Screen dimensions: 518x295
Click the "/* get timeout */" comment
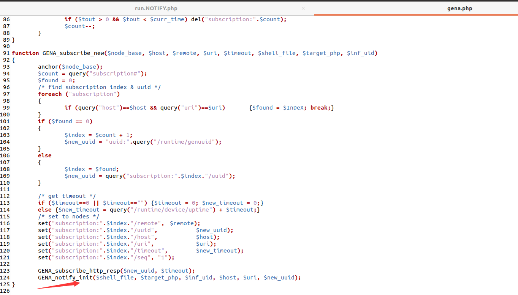(x=67, y=196)
